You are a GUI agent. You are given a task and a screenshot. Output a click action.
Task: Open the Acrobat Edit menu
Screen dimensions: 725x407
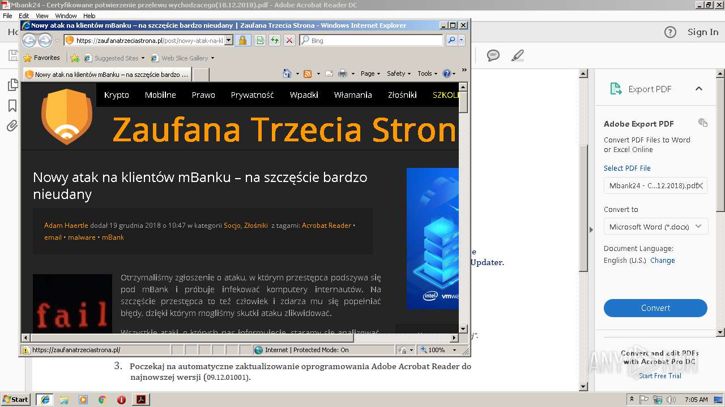pos(24,16)
